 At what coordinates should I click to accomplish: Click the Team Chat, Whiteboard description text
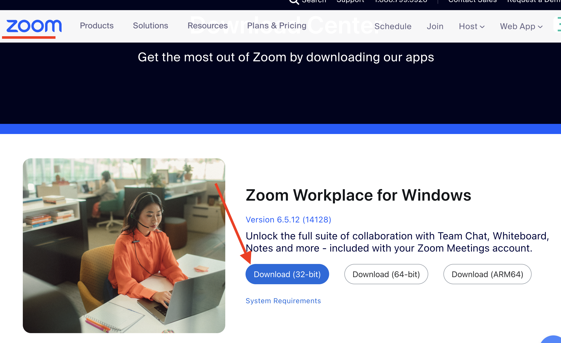click(x=397, y=242)
